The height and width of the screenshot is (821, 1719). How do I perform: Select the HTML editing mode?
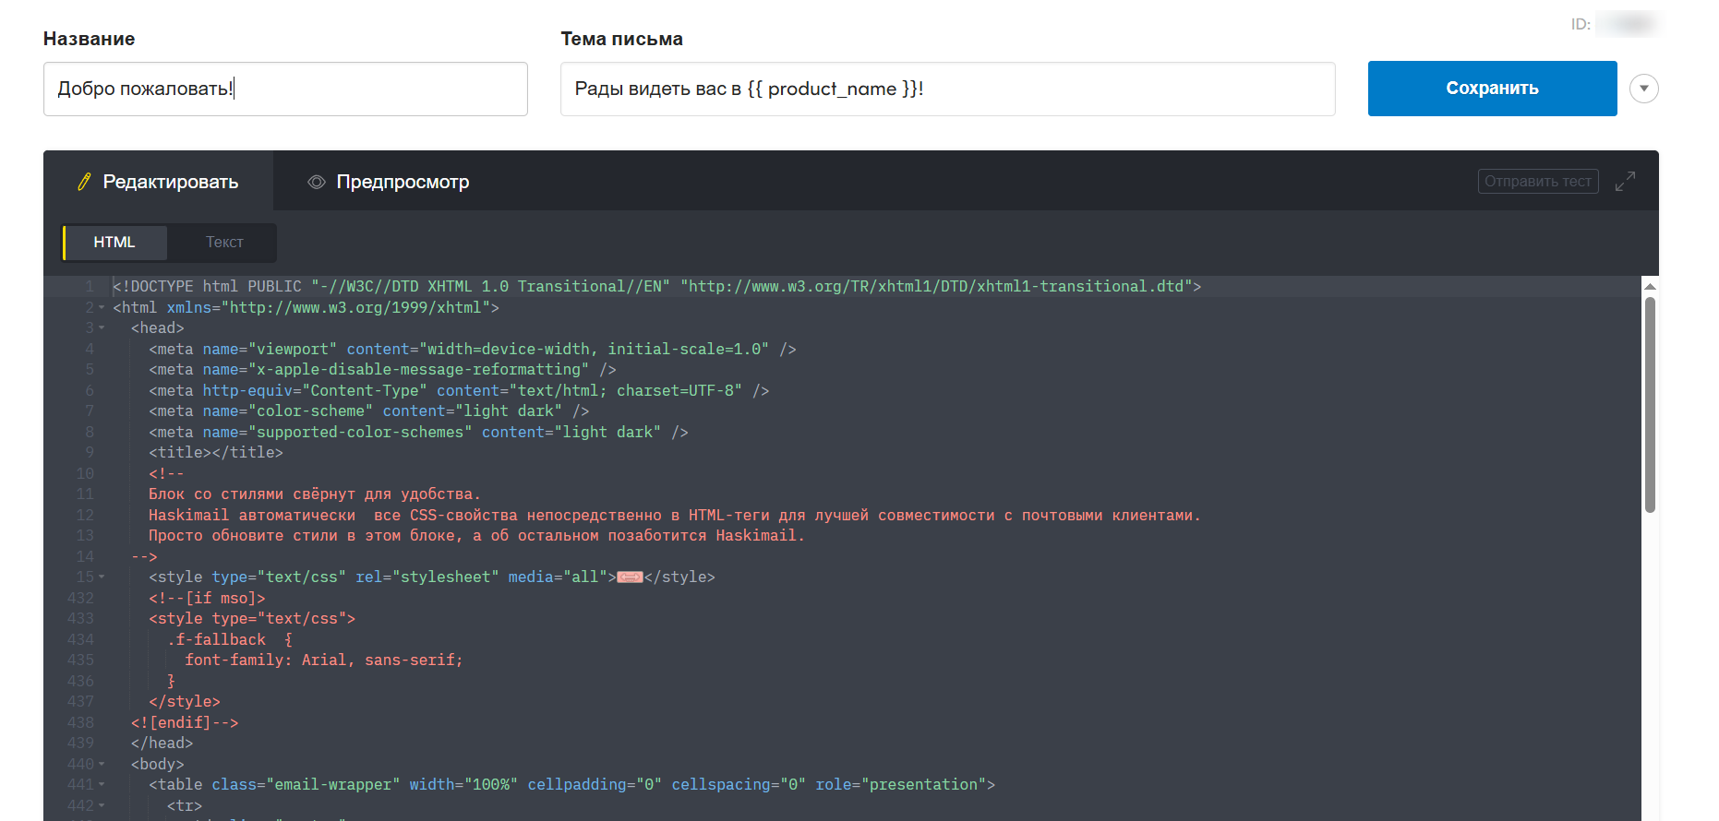point(114,243)
